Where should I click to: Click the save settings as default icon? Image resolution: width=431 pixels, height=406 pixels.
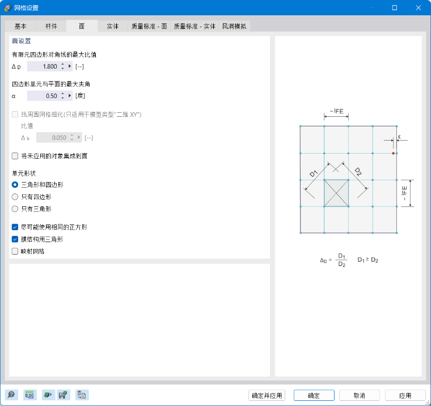[63, 395]
